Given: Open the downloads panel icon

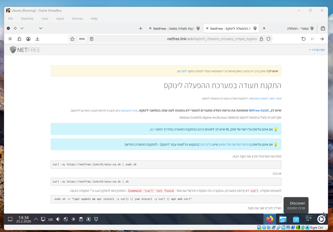Looking at the screenshot, I should (x=37, y=39).
